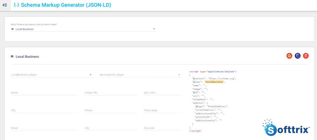The image size is (317, 140).
Task: Click the red delete trash icon
Action: (x=306, y=56)
